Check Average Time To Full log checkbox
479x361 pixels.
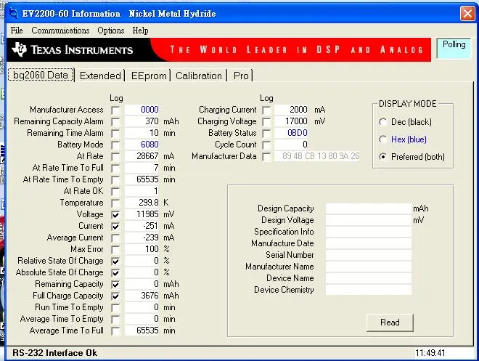[x=115, y=330]
